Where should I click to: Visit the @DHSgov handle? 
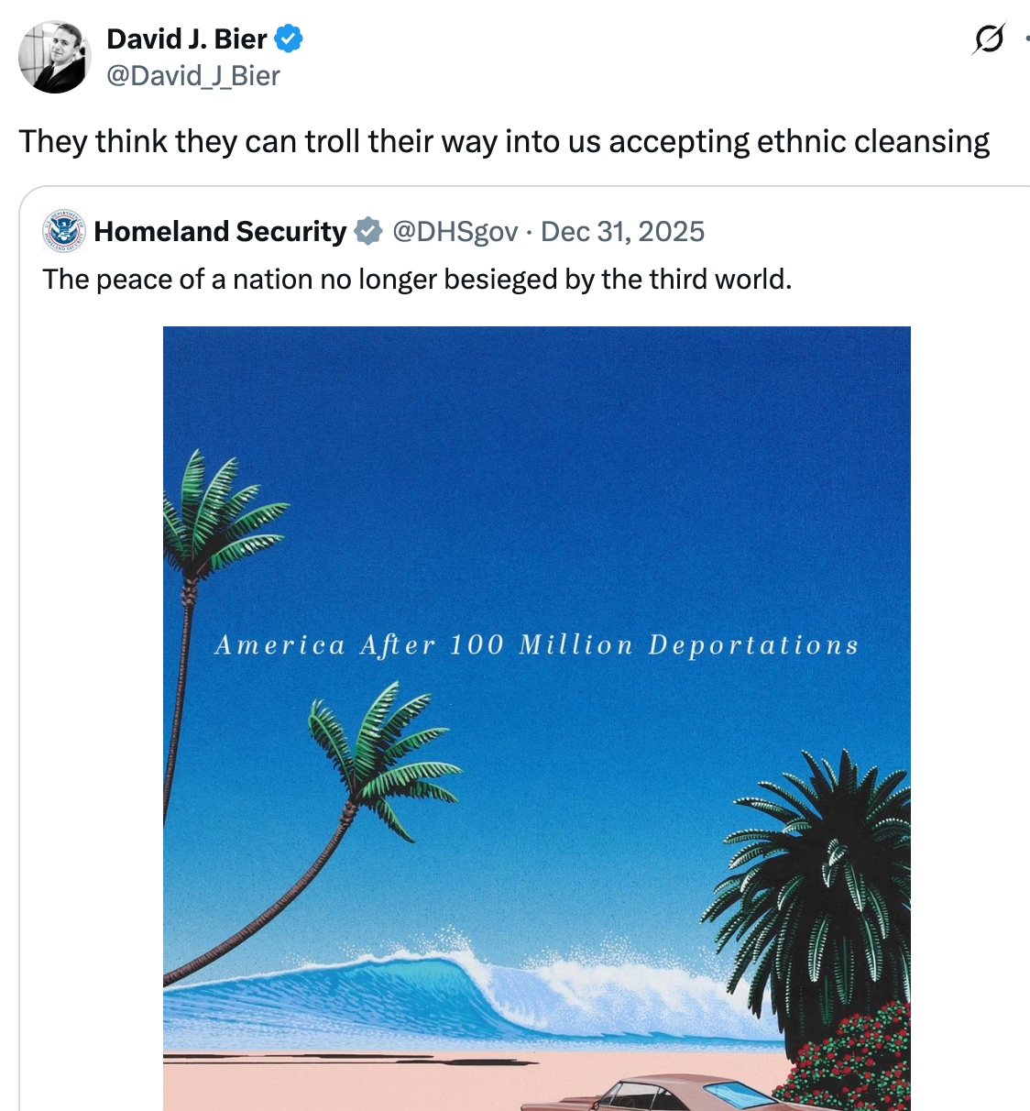click(x=455, y=232)
